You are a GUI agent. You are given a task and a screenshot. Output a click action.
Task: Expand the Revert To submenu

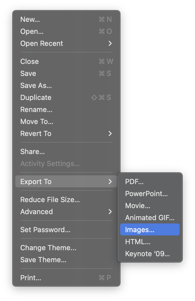(x=36, y=134)
